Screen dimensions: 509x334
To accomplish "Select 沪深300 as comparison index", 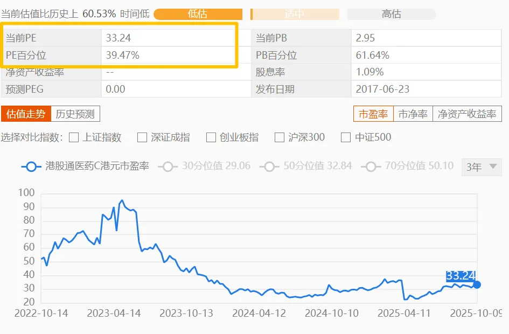I will click(280, 137).
